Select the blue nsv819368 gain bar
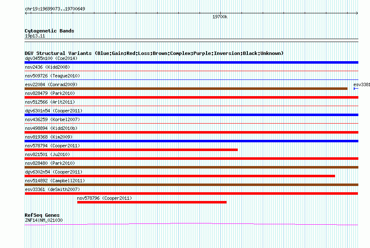The image size is (370, 248). [191, 141]
